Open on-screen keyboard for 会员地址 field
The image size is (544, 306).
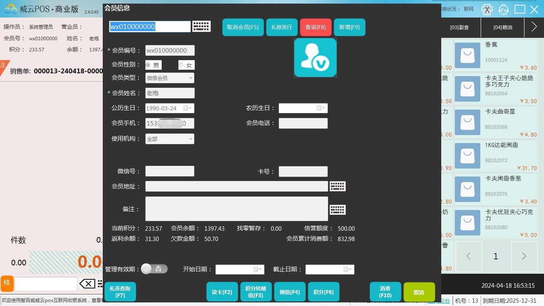click(x=337, y=186)
